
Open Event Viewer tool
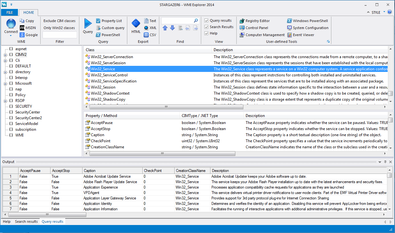coord(301,35)
